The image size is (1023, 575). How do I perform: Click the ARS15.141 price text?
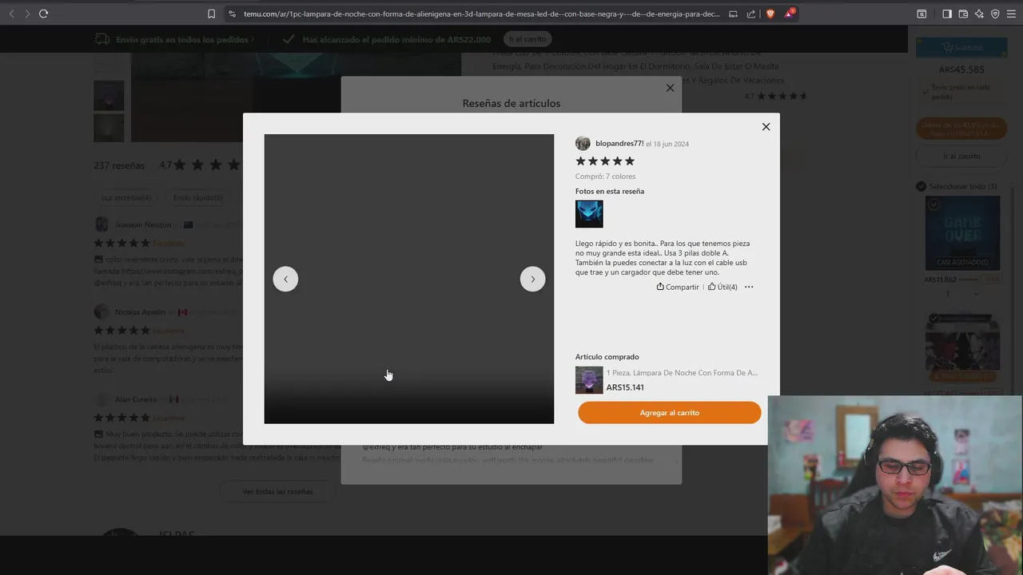pos(625,387)
